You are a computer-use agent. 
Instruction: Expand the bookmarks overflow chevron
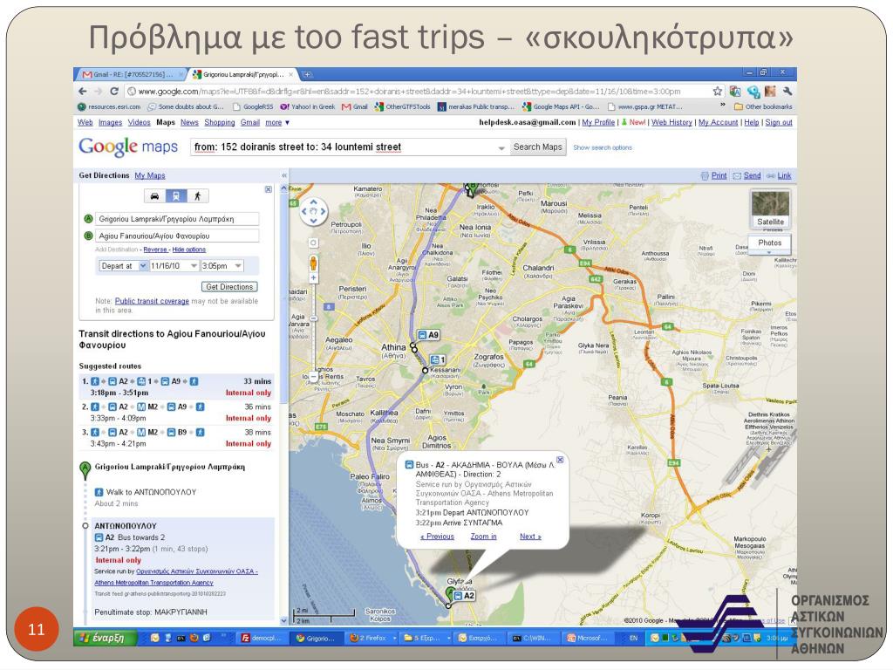pos(723,106)
